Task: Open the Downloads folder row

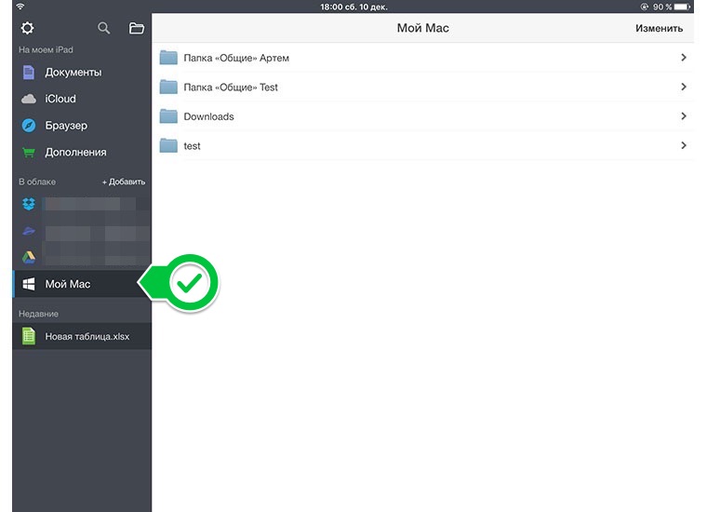Action: click(424, 116)
